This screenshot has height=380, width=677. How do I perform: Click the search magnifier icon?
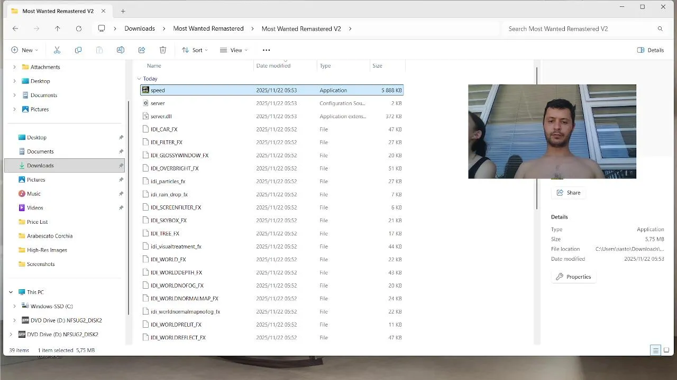660,28
